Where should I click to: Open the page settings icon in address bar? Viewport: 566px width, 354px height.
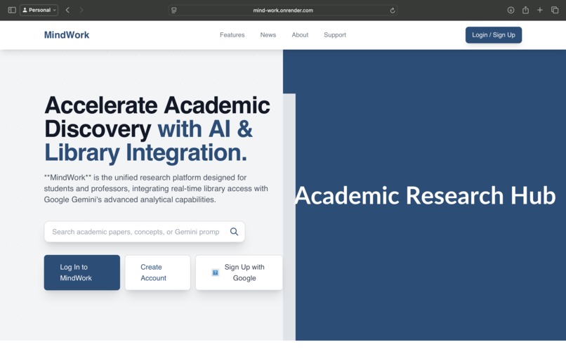(x=174, y=11)
